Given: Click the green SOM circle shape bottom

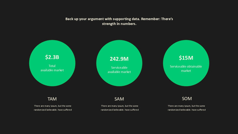Looking at the screenshot, I should 186,84.
